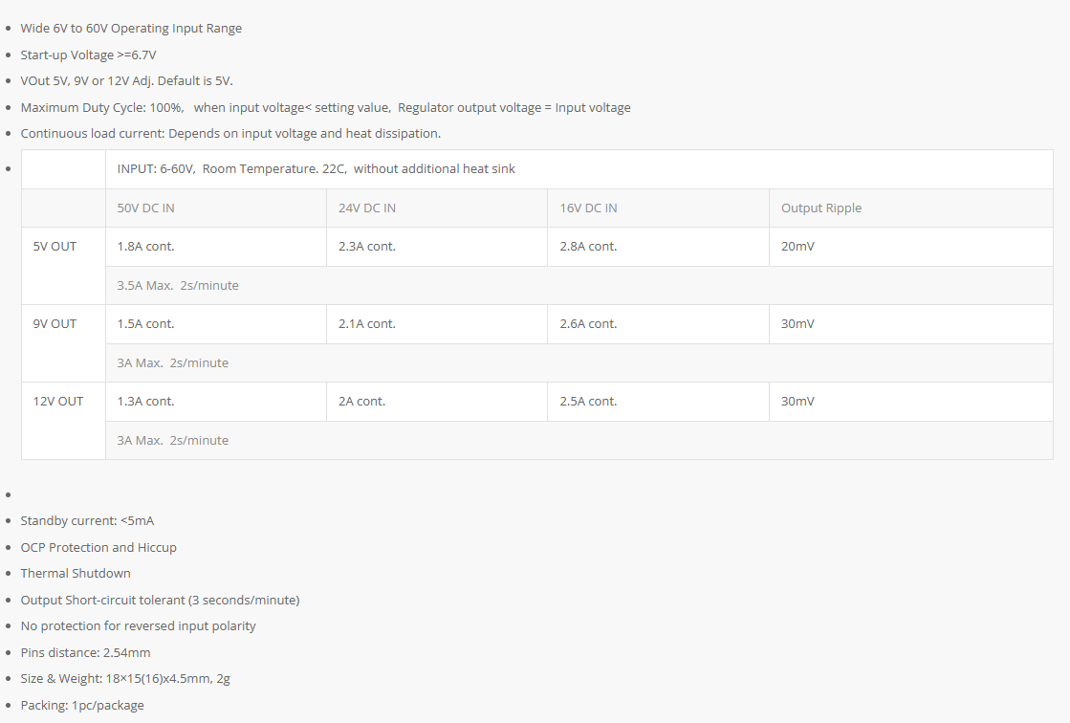Click the Standby current bullet text
Screen dimensions: 1070x723
click(87, 521)
